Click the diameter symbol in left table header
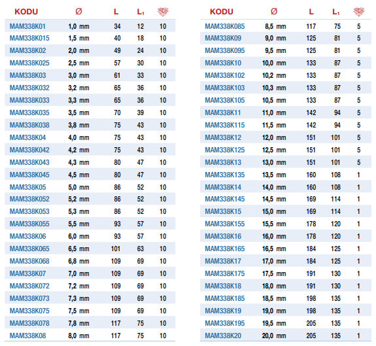This screenshot has width=376, height=346. pyautogui.click(x=78, y=11)
